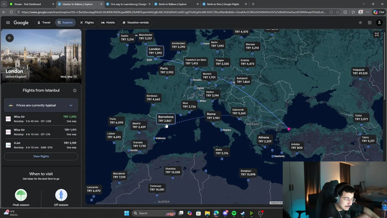Select Madrid TRY 2,429 map label
The image size is (387, 218).
tap(139, 125)
